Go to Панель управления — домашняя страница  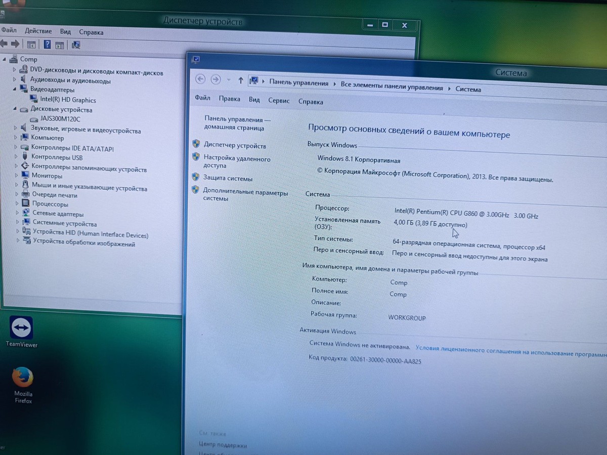(x=237, y=124)
